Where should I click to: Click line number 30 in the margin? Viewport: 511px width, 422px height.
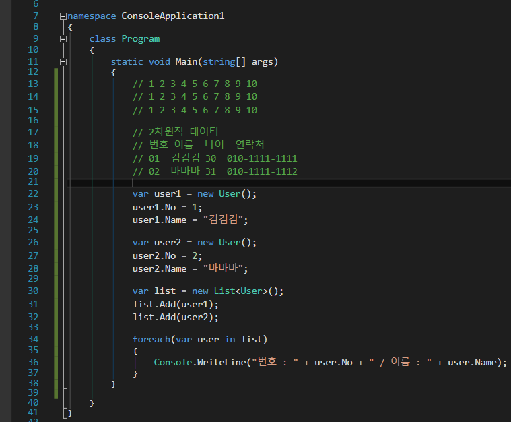(33, 291)
